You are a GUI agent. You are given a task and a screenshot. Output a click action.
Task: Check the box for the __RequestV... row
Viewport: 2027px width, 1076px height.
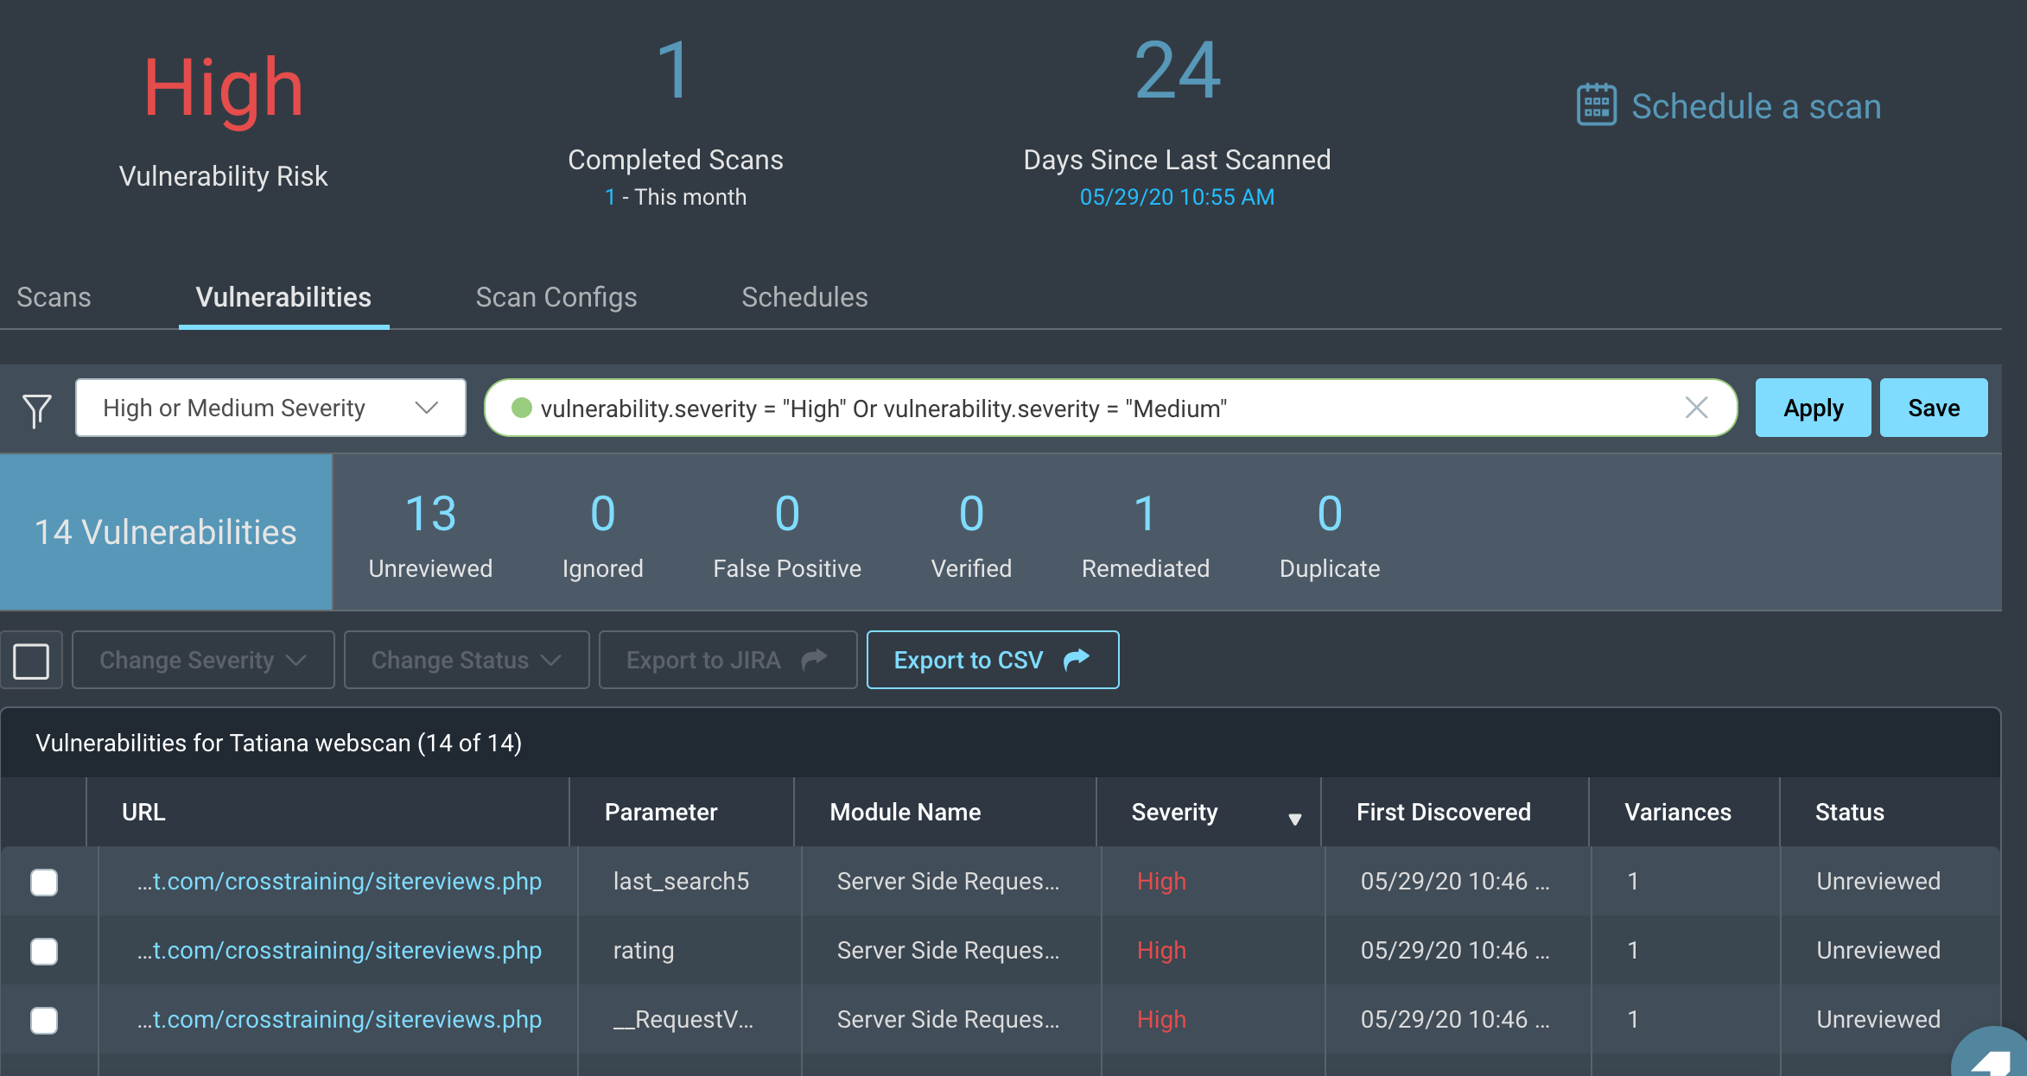[x=44, y=1020]
